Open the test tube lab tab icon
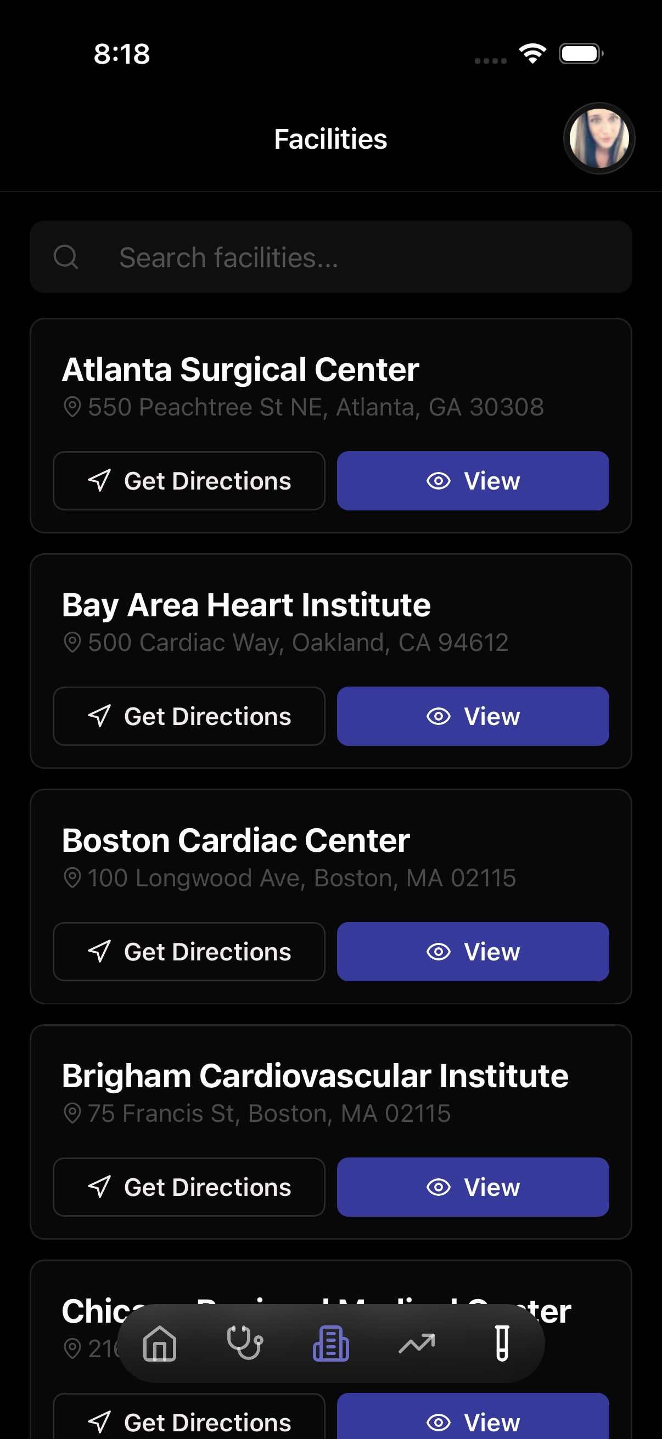 pyautogui.click(x=502, y=1343)
